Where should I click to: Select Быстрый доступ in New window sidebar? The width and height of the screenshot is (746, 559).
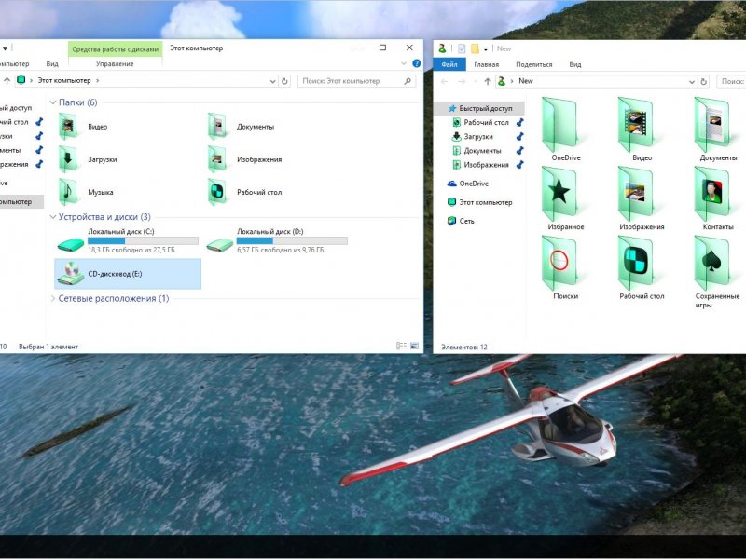click(x=480, y=108)
